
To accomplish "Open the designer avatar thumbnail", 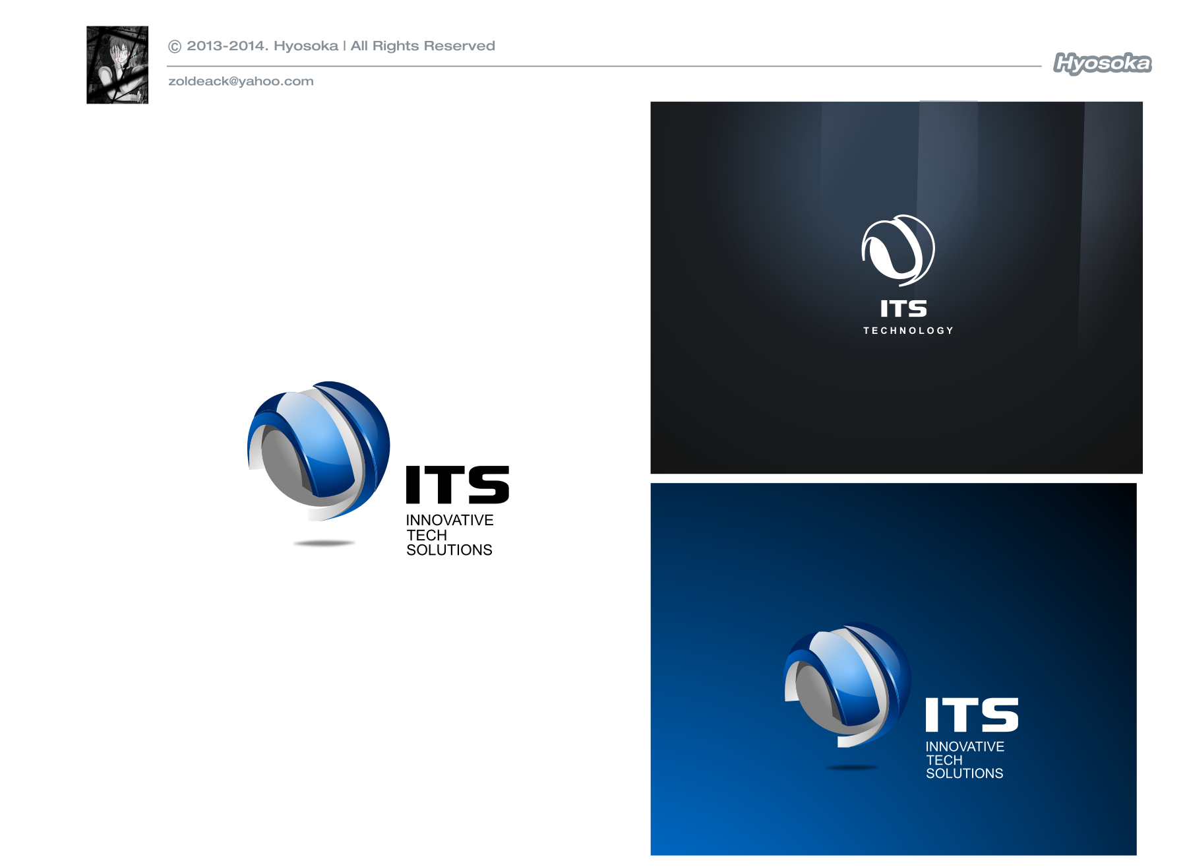I will (x=117, y=65).
